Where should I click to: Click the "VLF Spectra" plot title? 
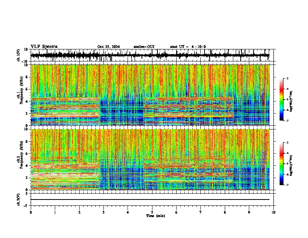[x=44, y=47]
